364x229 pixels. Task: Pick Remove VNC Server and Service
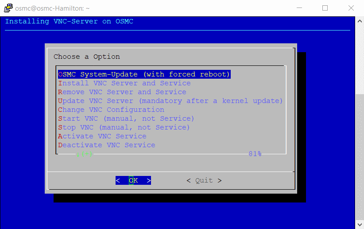122,92
